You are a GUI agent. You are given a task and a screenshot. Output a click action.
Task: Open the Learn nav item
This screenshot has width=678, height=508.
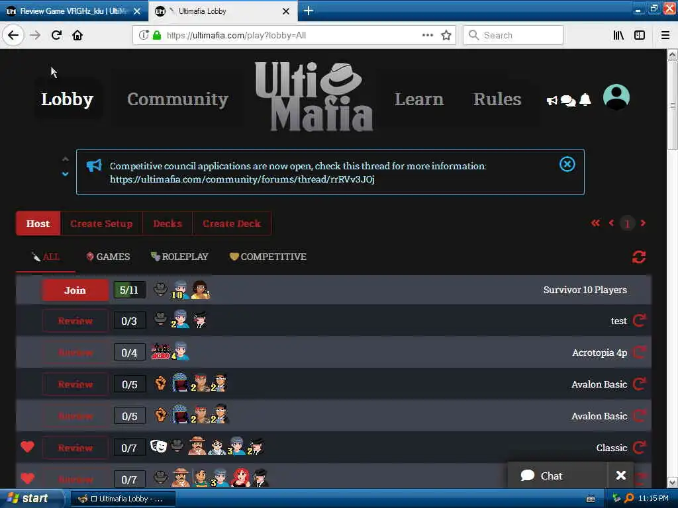click(419, 99)
